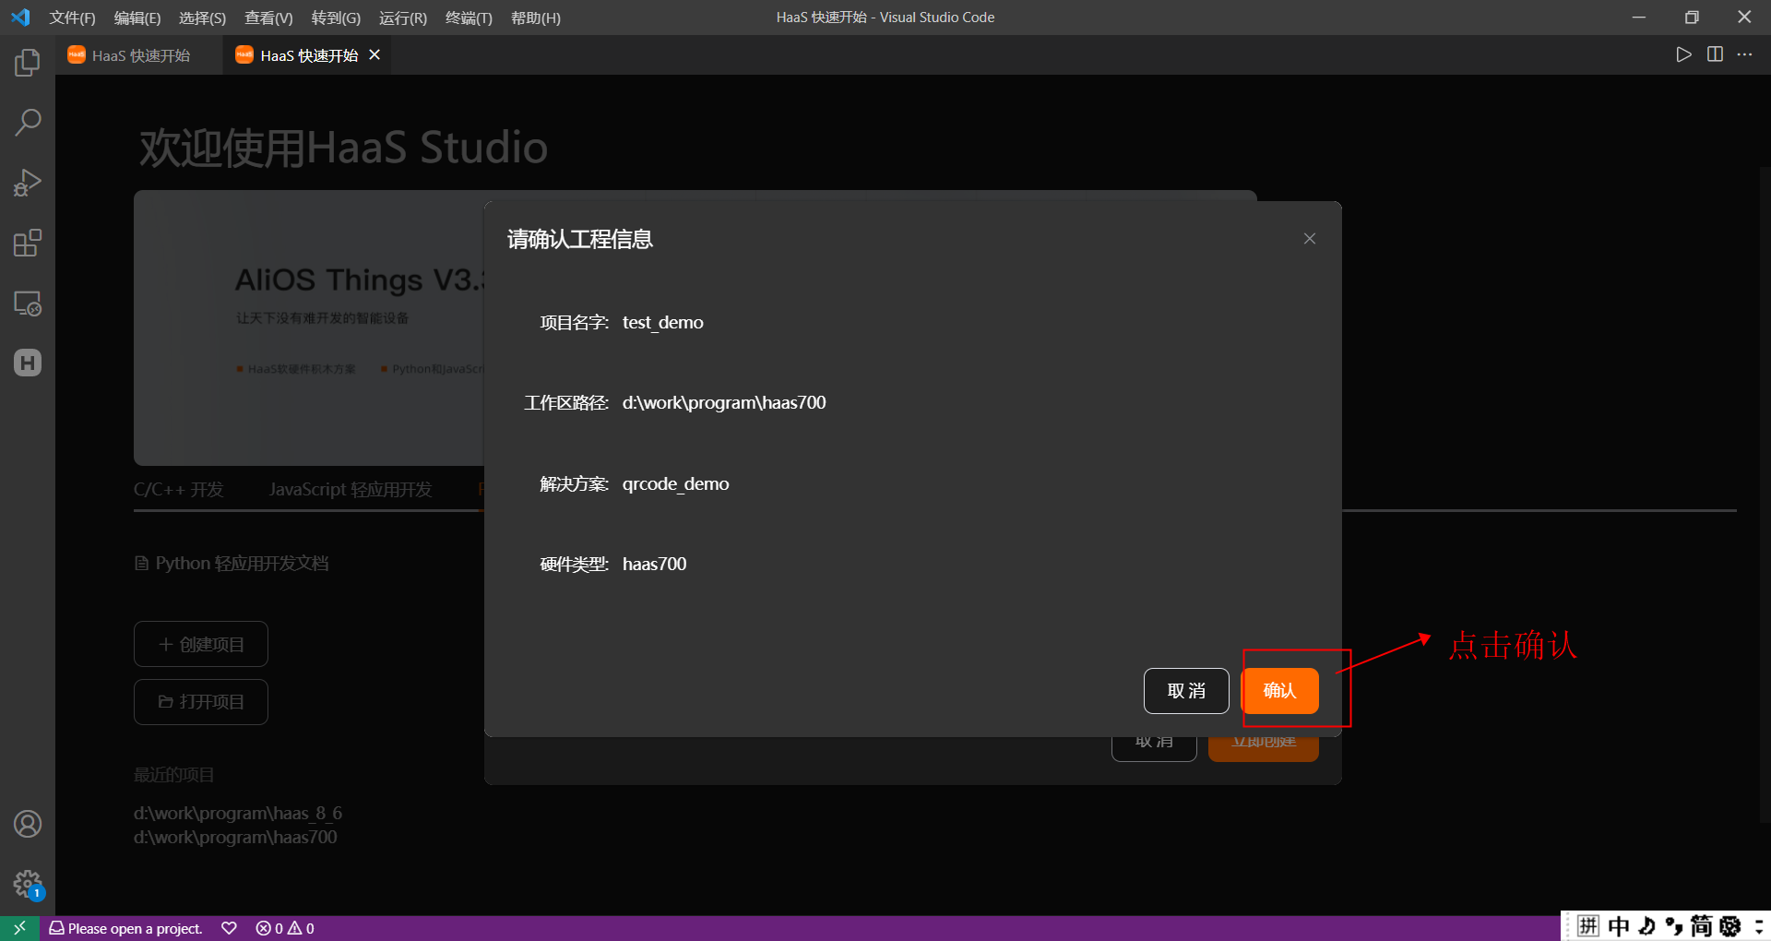This screenshot has width=1771, height=941.
Task: Switch to the first HaaS 快速开始 tab
Action: pos(138,55)
